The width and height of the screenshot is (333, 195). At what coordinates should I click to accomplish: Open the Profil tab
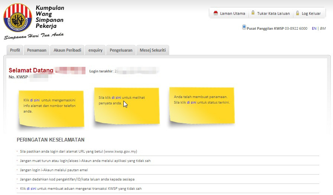click(x=15, y=50)
